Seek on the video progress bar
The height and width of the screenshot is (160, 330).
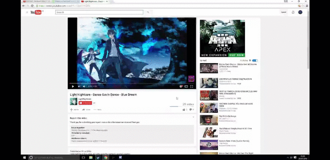[x=132, y=83]
